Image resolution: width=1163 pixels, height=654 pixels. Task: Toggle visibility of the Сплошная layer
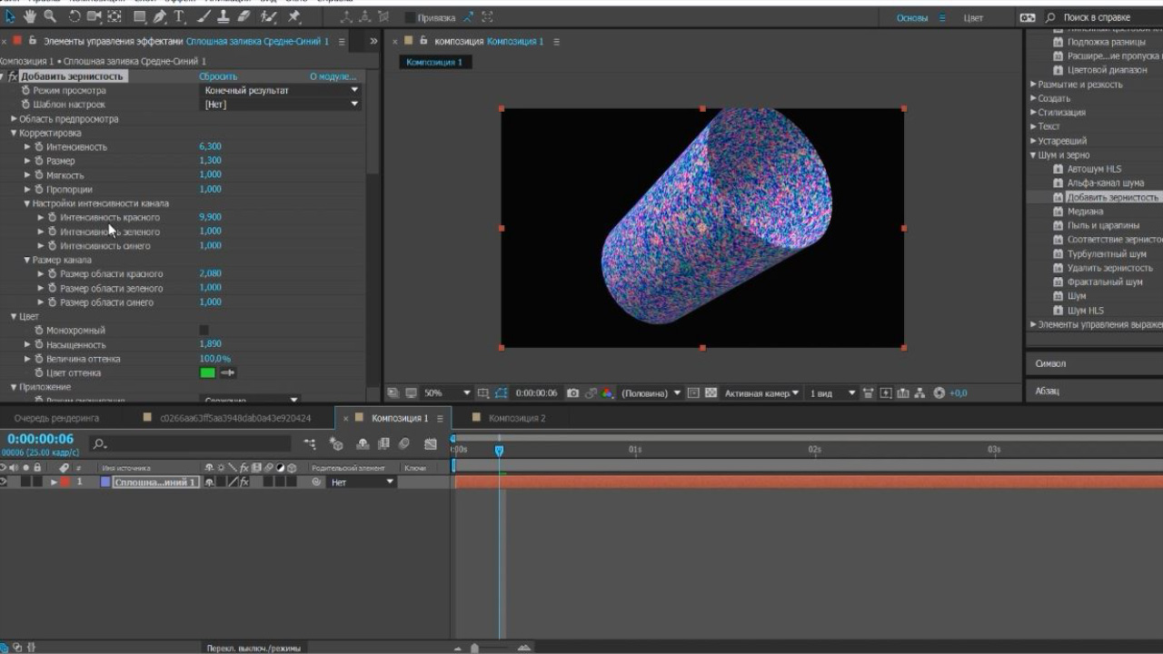pyautogui.click(x=5, y=482)
